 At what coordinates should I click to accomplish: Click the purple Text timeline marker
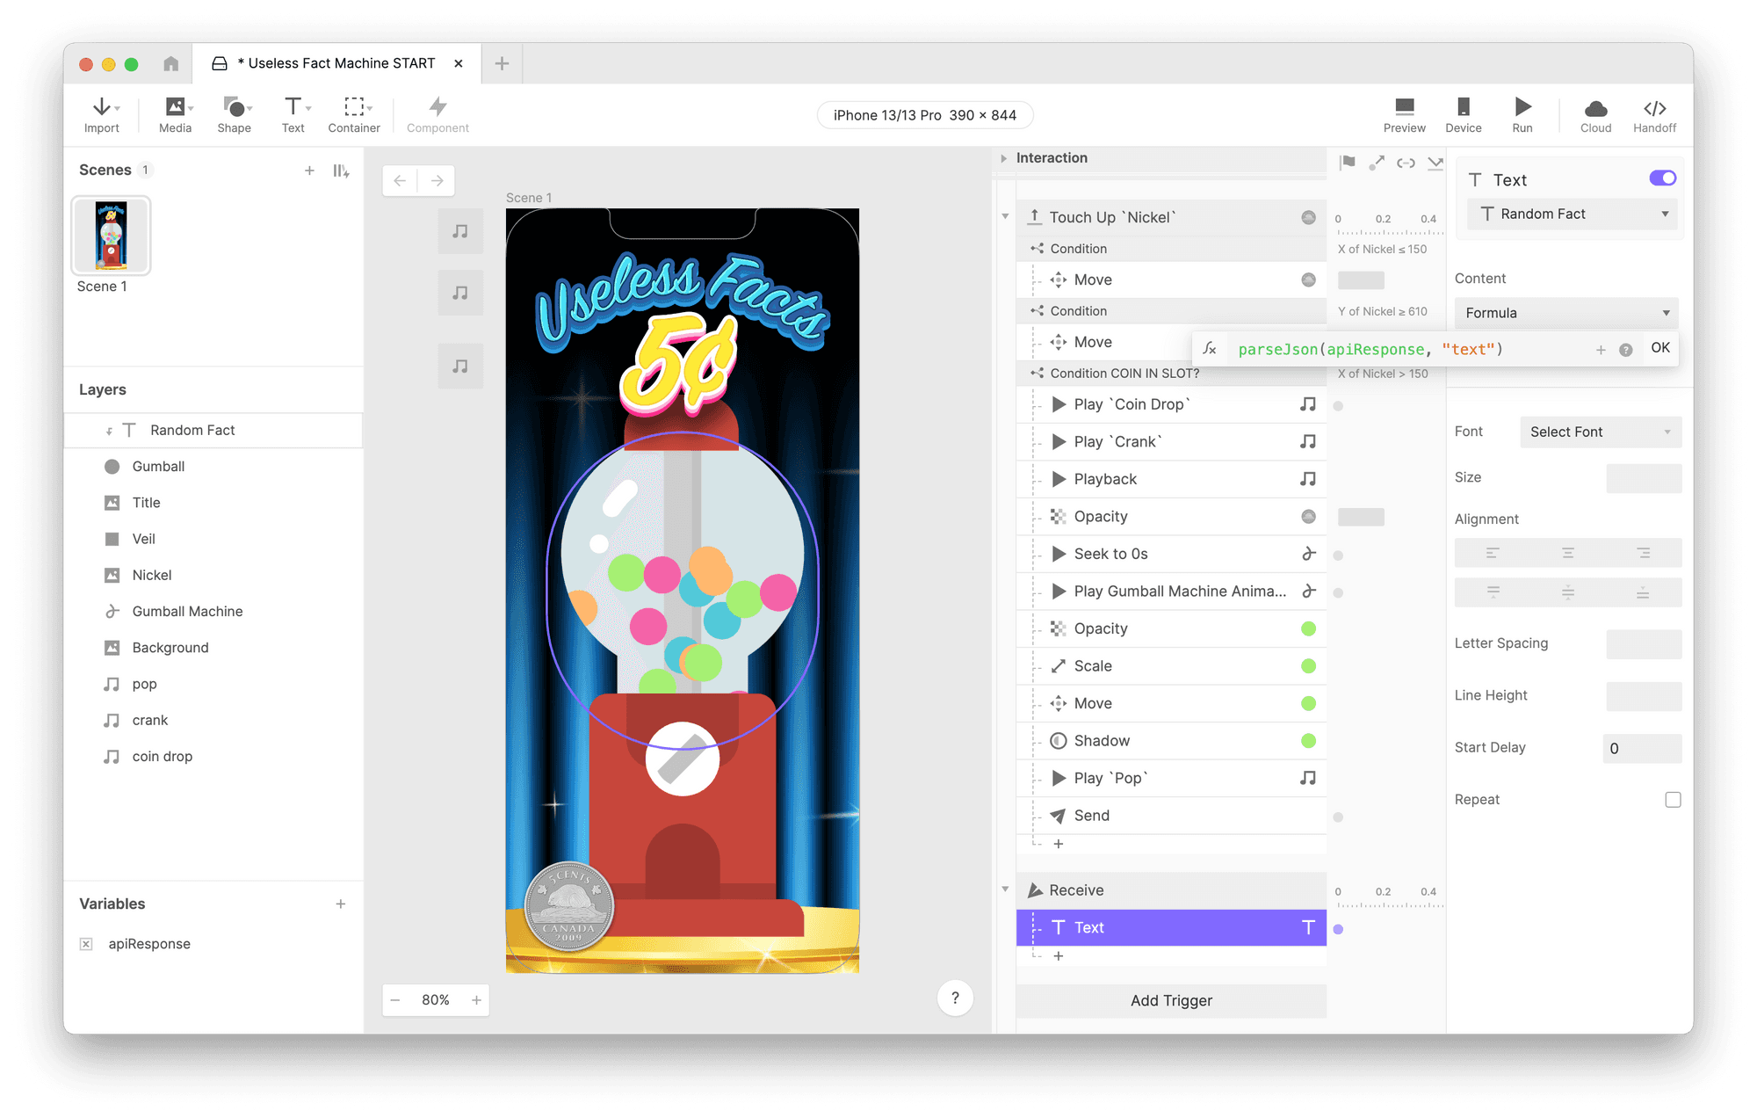(x=1338, y=929)
